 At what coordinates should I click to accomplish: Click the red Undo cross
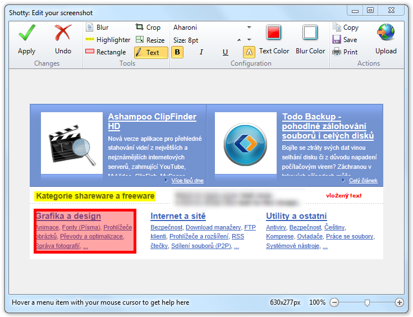coord(63,33)
